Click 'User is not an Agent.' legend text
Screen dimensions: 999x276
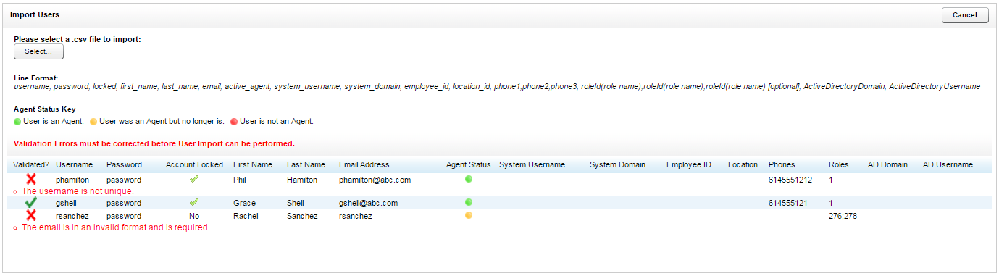pos(277,122)
